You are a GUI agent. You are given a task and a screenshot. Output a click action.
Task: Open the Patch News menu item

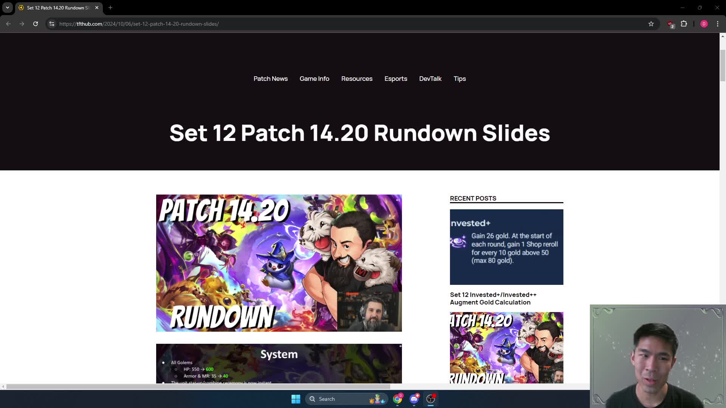[x=271, y=79]
